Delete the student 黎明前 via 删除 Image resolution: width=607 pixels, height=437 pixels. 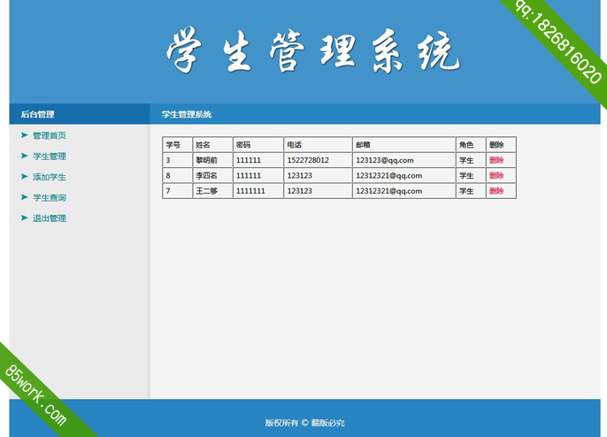pos(496,160)
